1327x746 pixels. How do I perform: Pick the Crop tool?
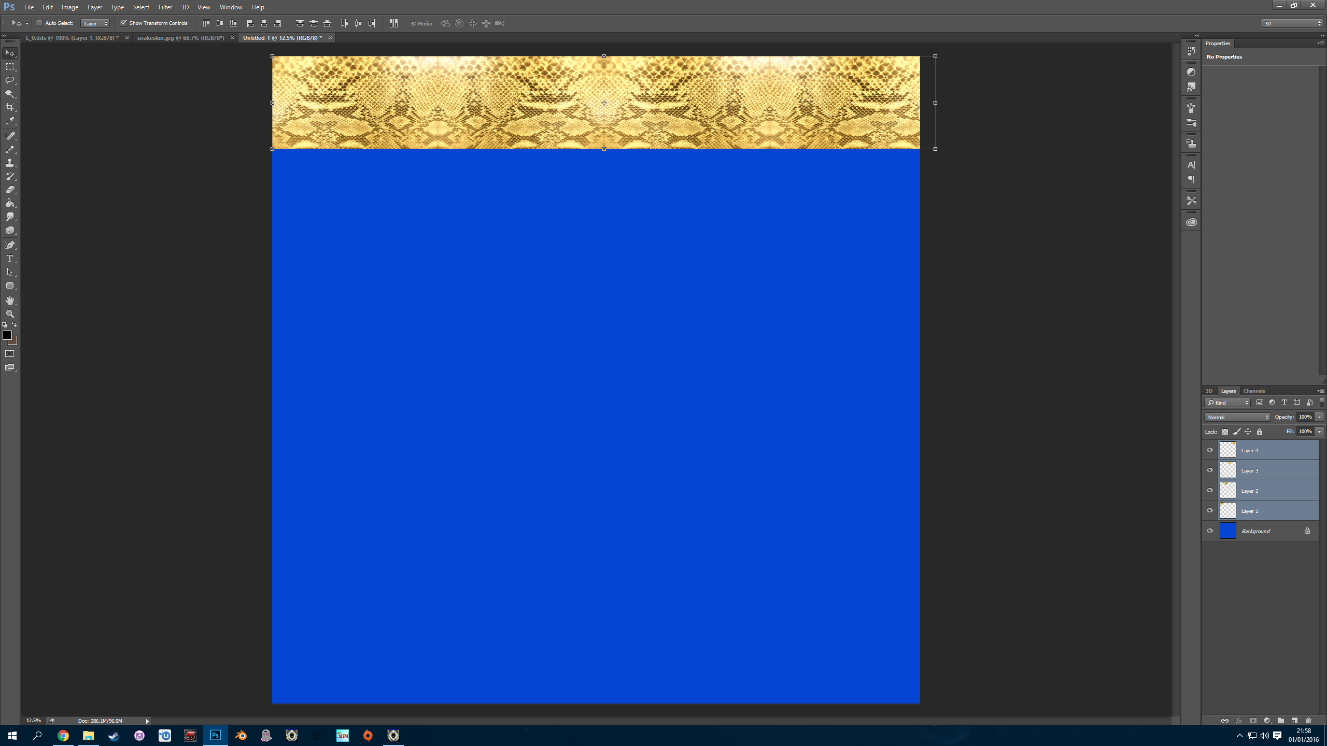coord(10,107)
